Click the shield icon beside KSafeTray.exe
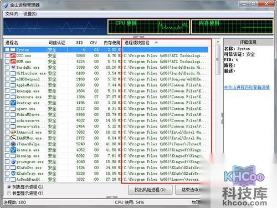The image size is (277, 208). tap(13, 174)
